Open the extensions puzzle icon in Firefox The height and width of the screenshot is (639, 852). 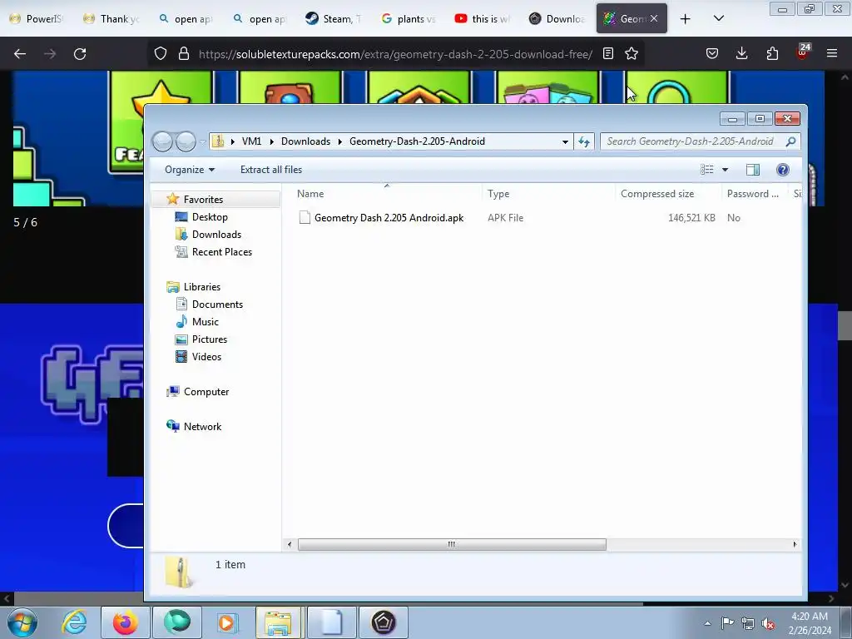[772, 54]
